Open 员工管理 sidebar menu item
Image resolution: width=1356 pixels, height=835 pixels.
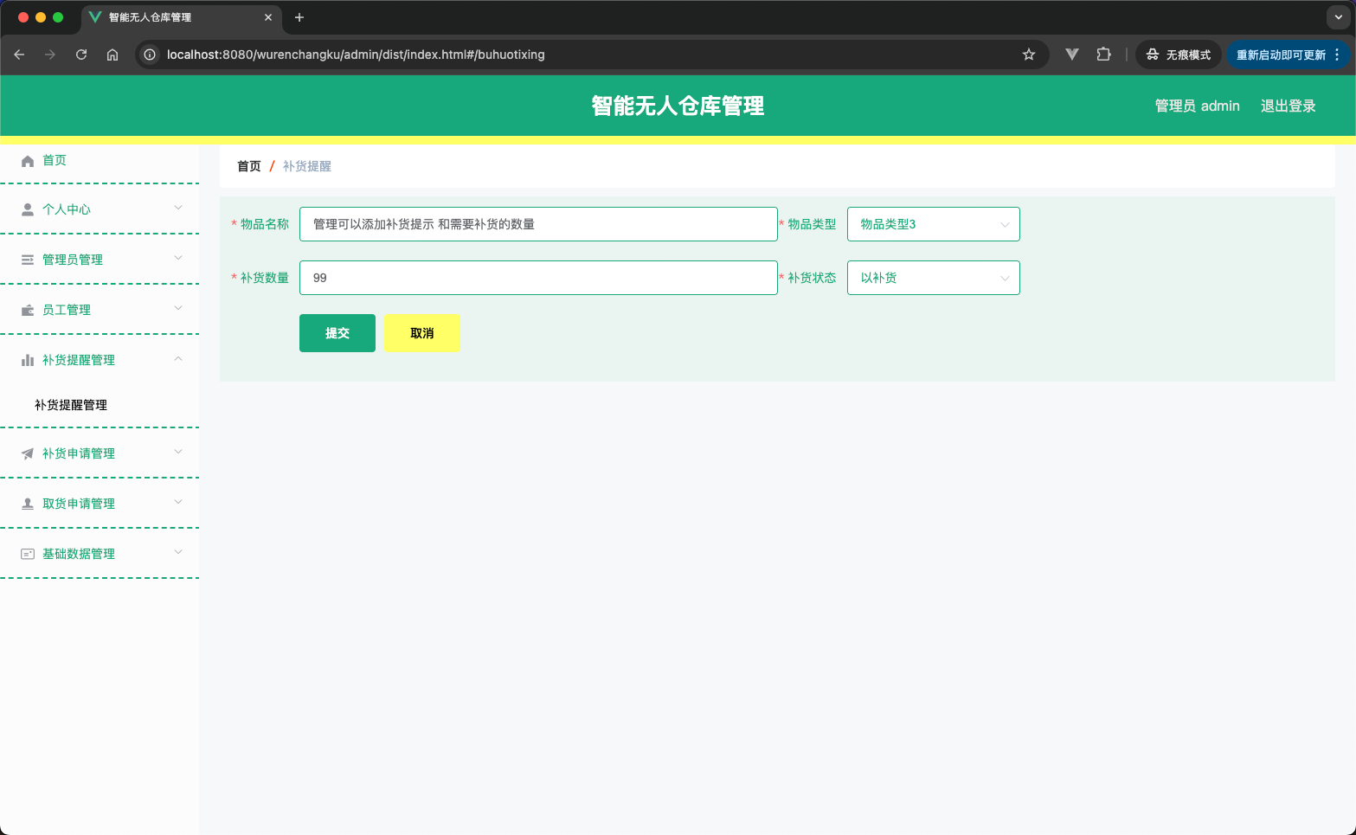pos(100,310)
